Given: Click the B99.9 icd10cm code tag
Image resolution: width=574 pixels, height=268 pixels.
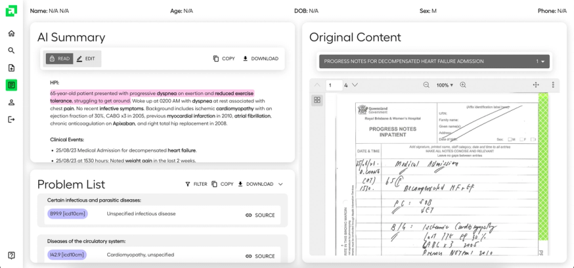Looking at the screenshot, I should pyautogui.click(x=68, y=214).
